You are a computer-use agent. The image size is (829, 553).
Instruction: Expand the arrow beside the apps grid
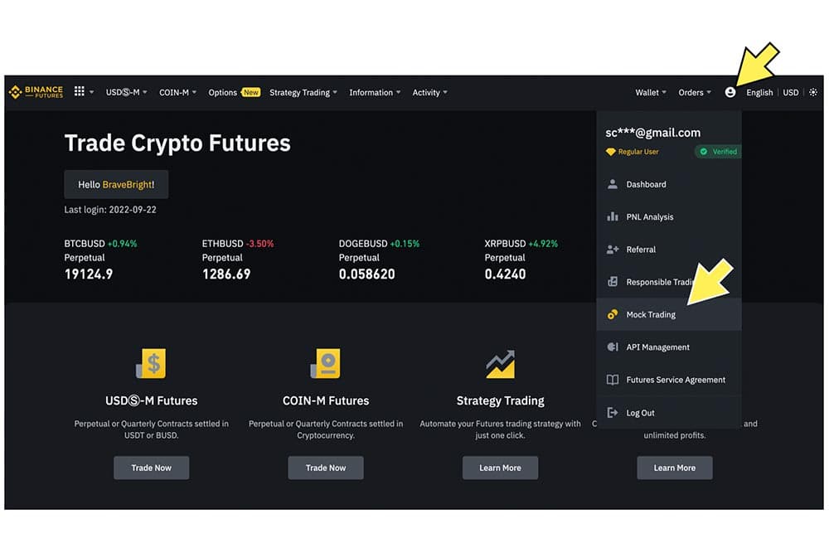[91, 92]
